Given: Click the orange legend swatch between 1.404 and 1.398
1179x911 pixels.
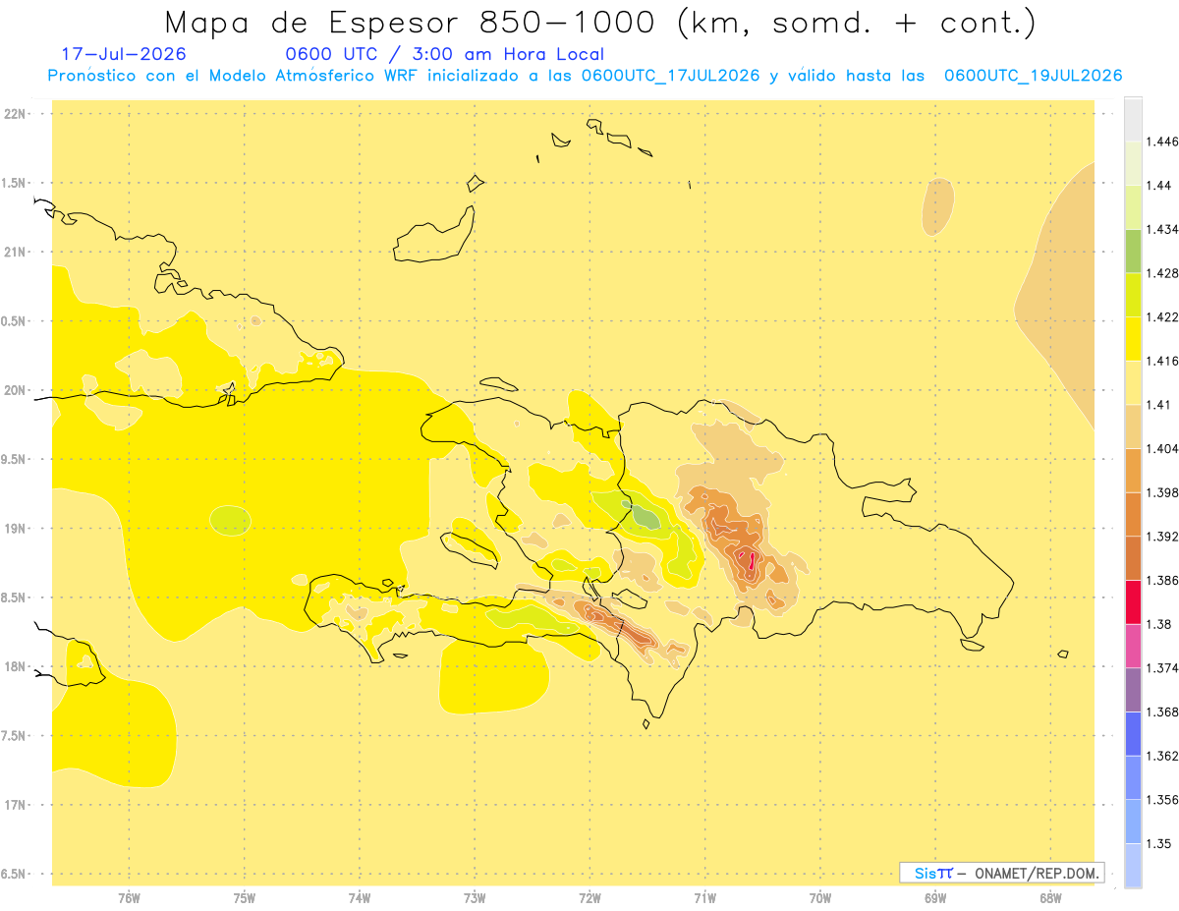Looking at the screenshot, I should (1133, 471).
